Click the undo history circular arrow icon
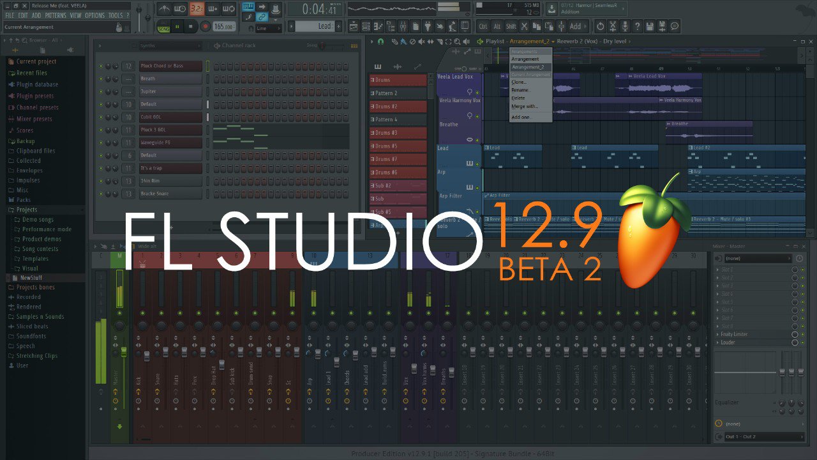 600,26
